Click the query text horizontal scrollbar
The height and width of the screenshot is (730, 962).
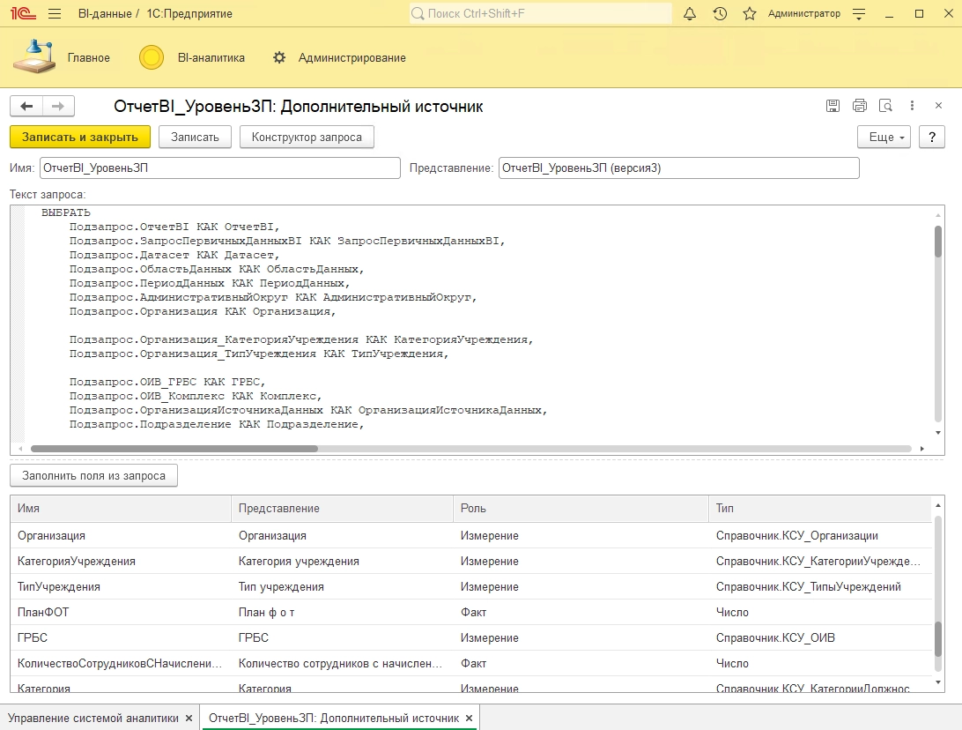pos(174,449)
